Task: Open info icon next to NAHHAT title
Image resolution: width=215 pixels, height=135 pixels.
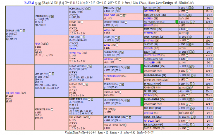Action: [36, 3]
